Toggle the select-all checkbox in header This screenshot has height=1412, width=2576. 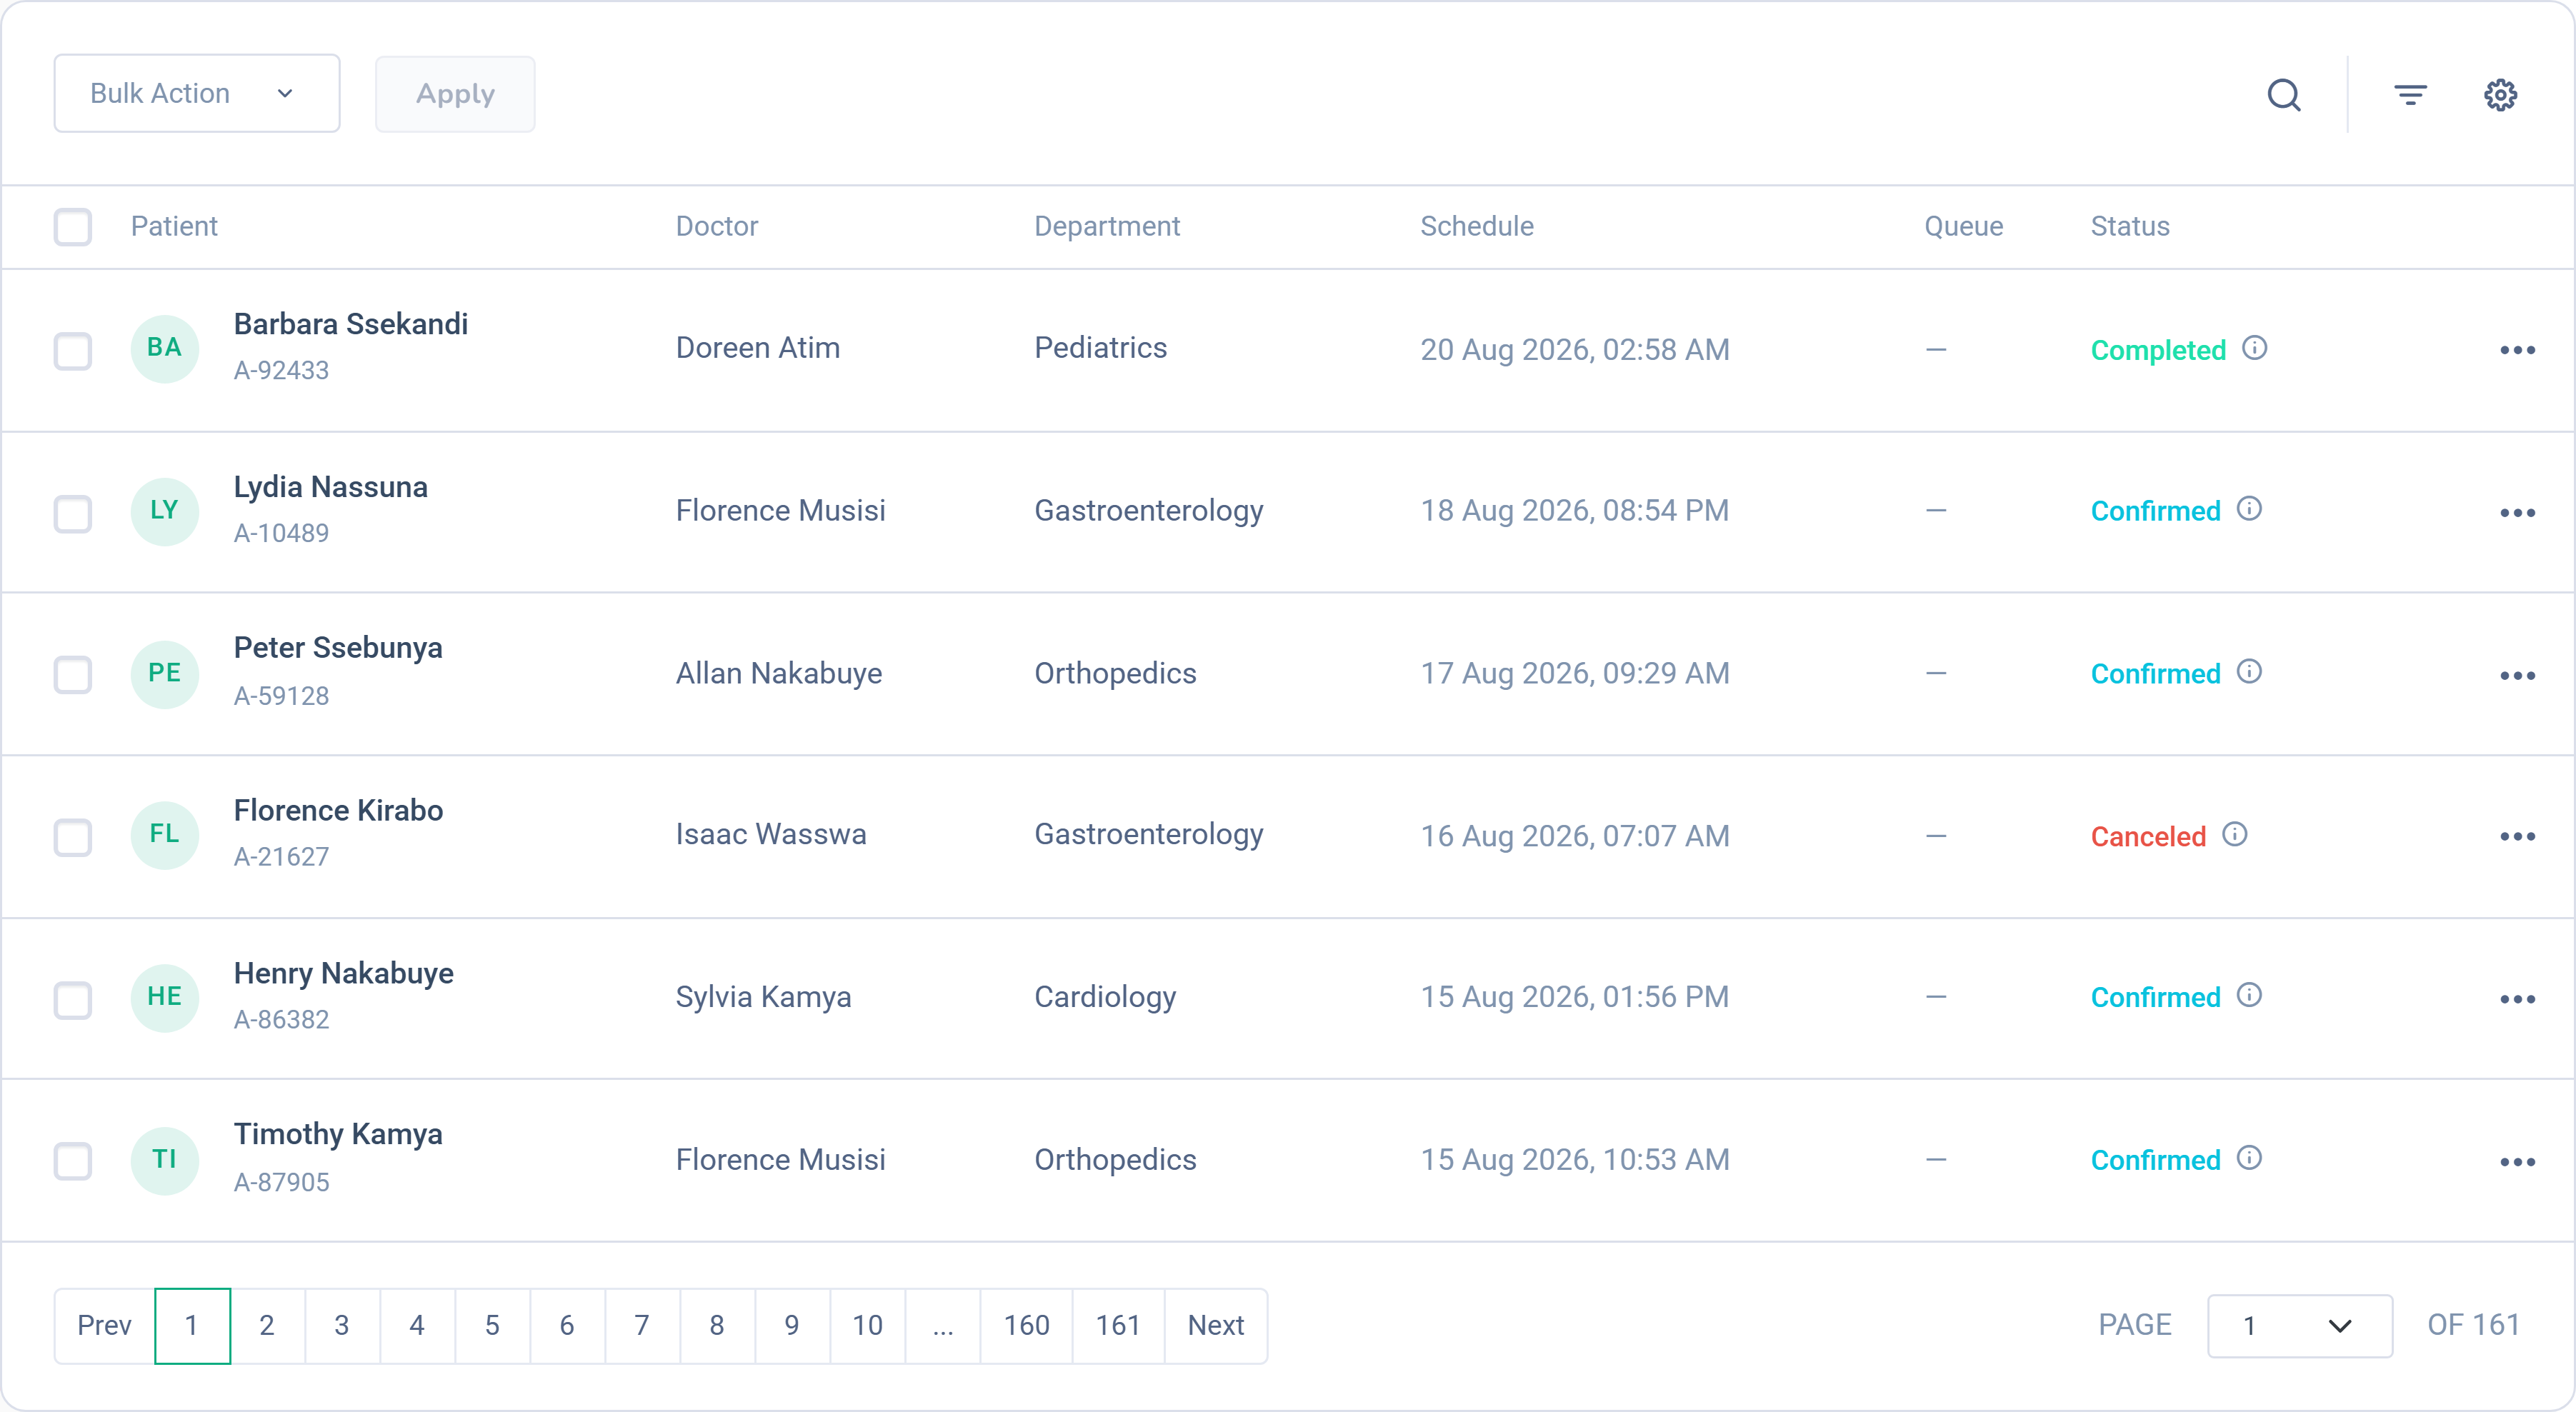click(73, 227)
